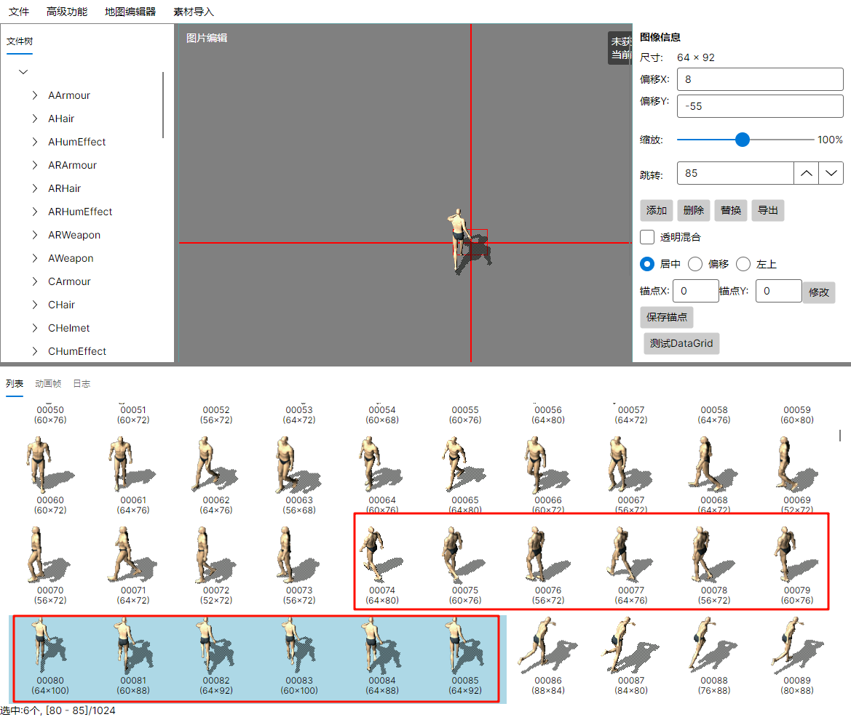Expand the ARWeapon tree node

[x=35, y=235]
